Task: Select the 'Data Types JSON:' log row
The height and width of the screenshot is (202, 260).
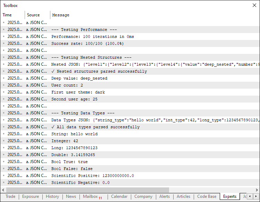Action: pyautogui.click(x=130, y=120)
